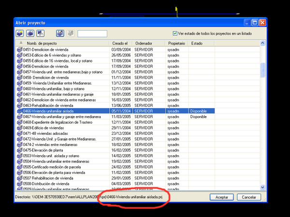Click the scrollbar up arrow of project list
This screenshot has width=290, height=217.
coord(262,43)
